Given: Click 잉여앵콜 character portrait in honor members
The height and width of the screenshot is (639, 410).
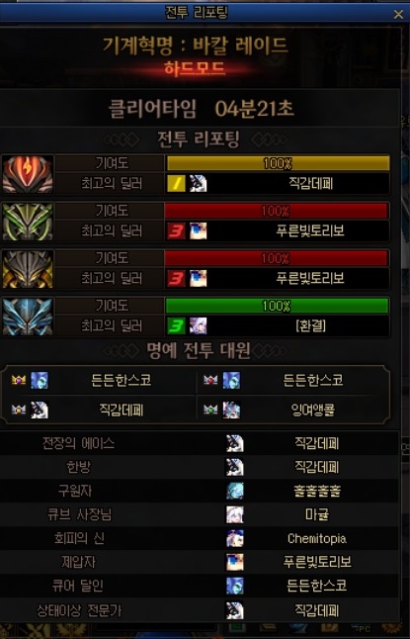Looking at the screenshot, I should coord(231,410).
